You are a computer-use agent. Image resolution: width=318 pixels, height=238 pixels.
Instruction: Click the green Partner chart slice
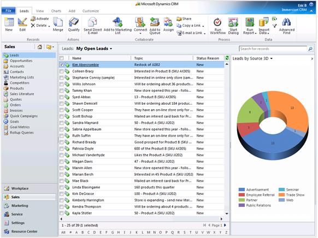click(x=250, y=112)
